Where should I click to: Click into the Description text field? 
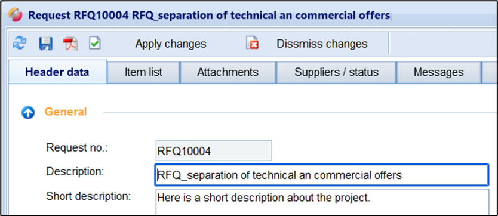click(321, 175)
